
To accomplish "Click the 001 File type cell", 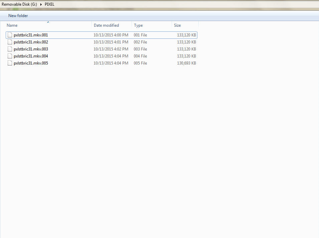I will pos(140,35).
